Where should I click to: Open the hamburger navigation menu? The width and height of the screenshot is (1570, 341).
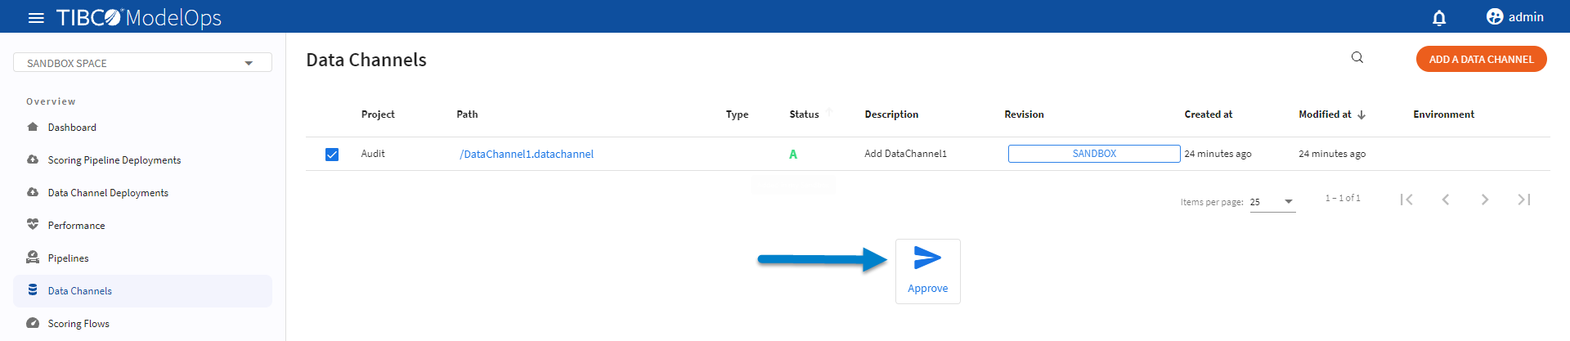pyautogui.click(x=36, y=17)
